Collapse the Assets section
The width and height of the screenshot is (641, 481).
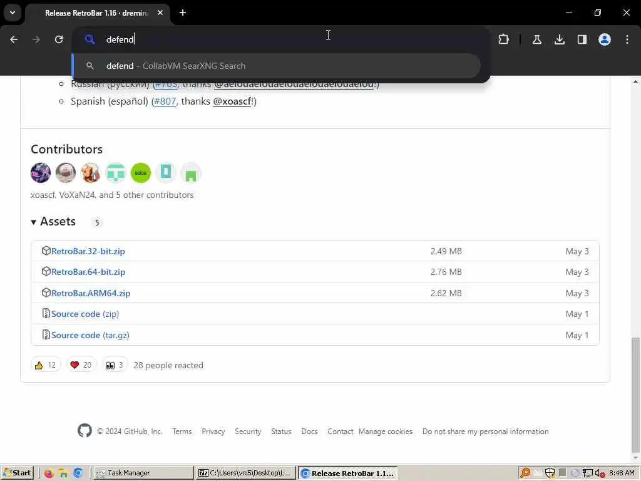53,221
